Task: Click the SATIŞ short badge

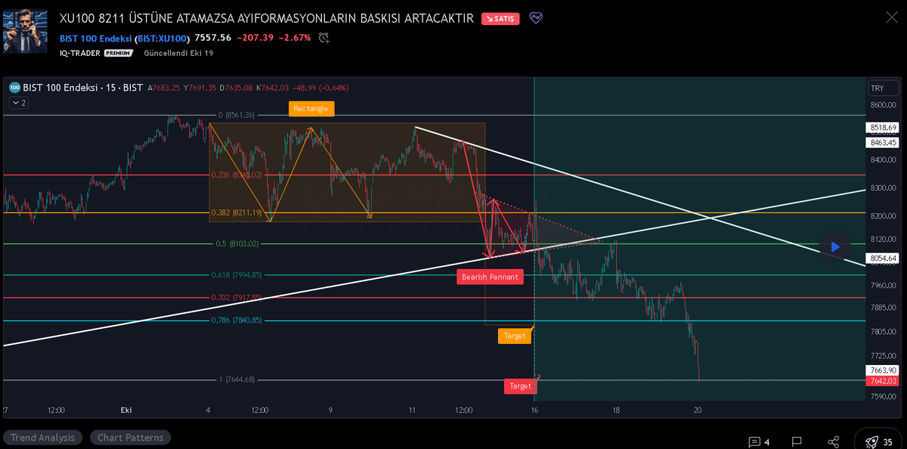Action: 500,19
